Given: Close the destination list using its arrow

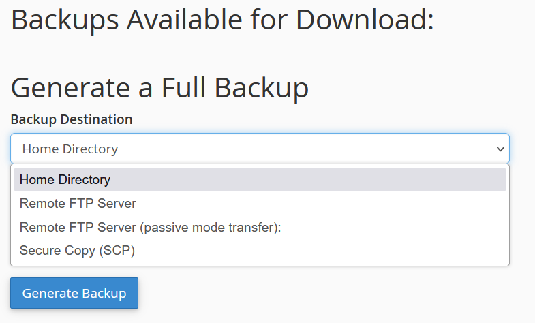Looking at the screenshot, I should (500, 149).
